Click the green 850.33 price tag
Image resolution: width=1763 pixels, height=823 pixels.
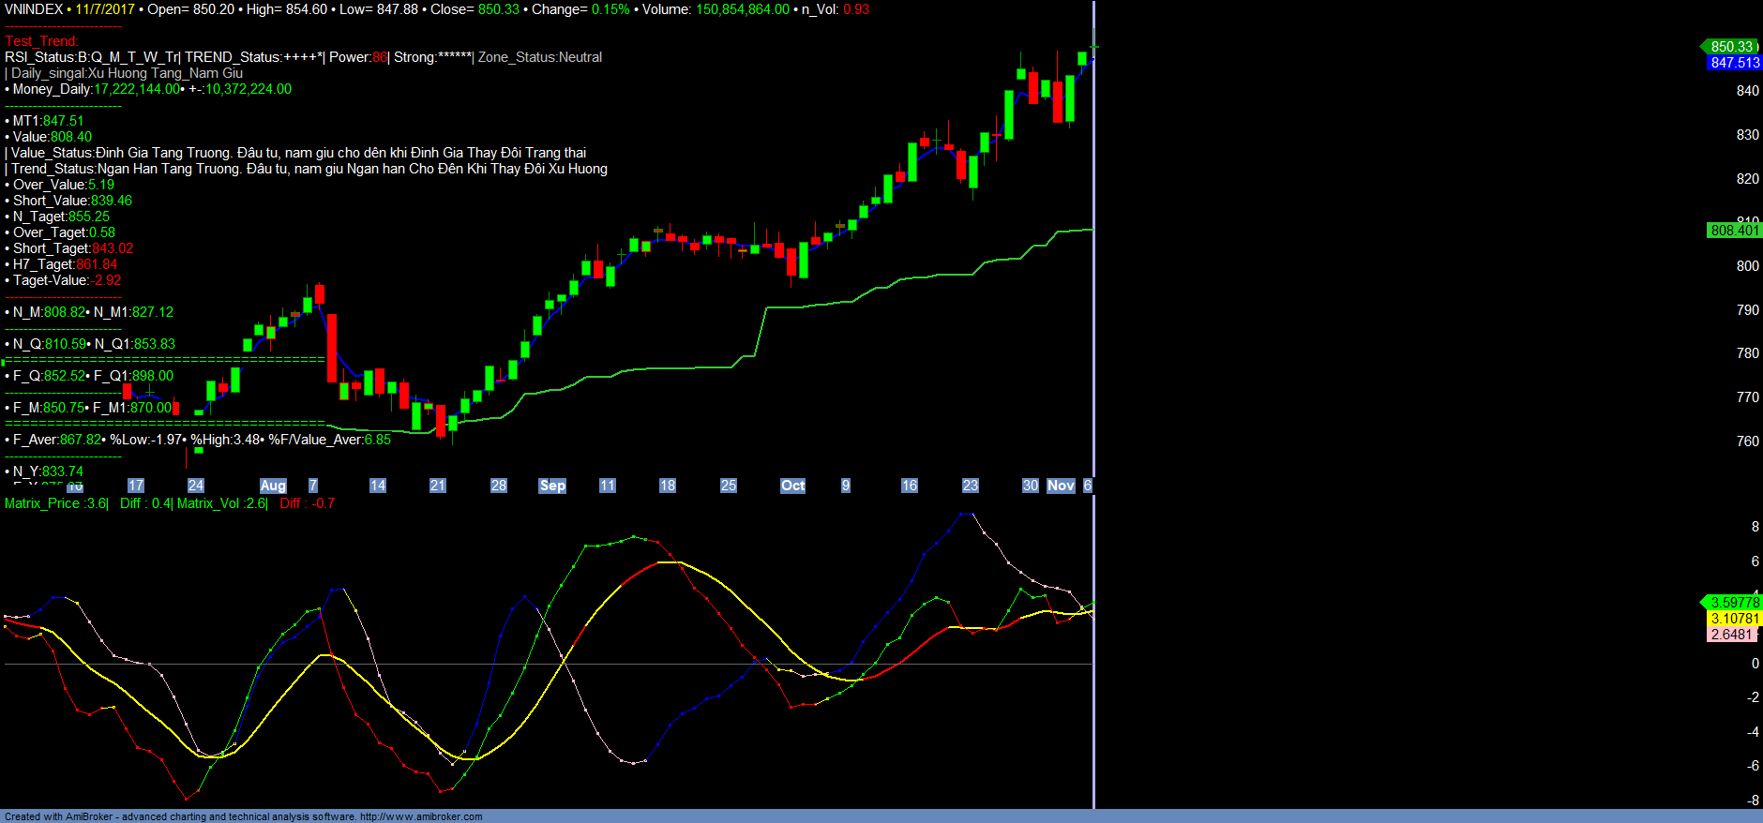click(1731, 47)
